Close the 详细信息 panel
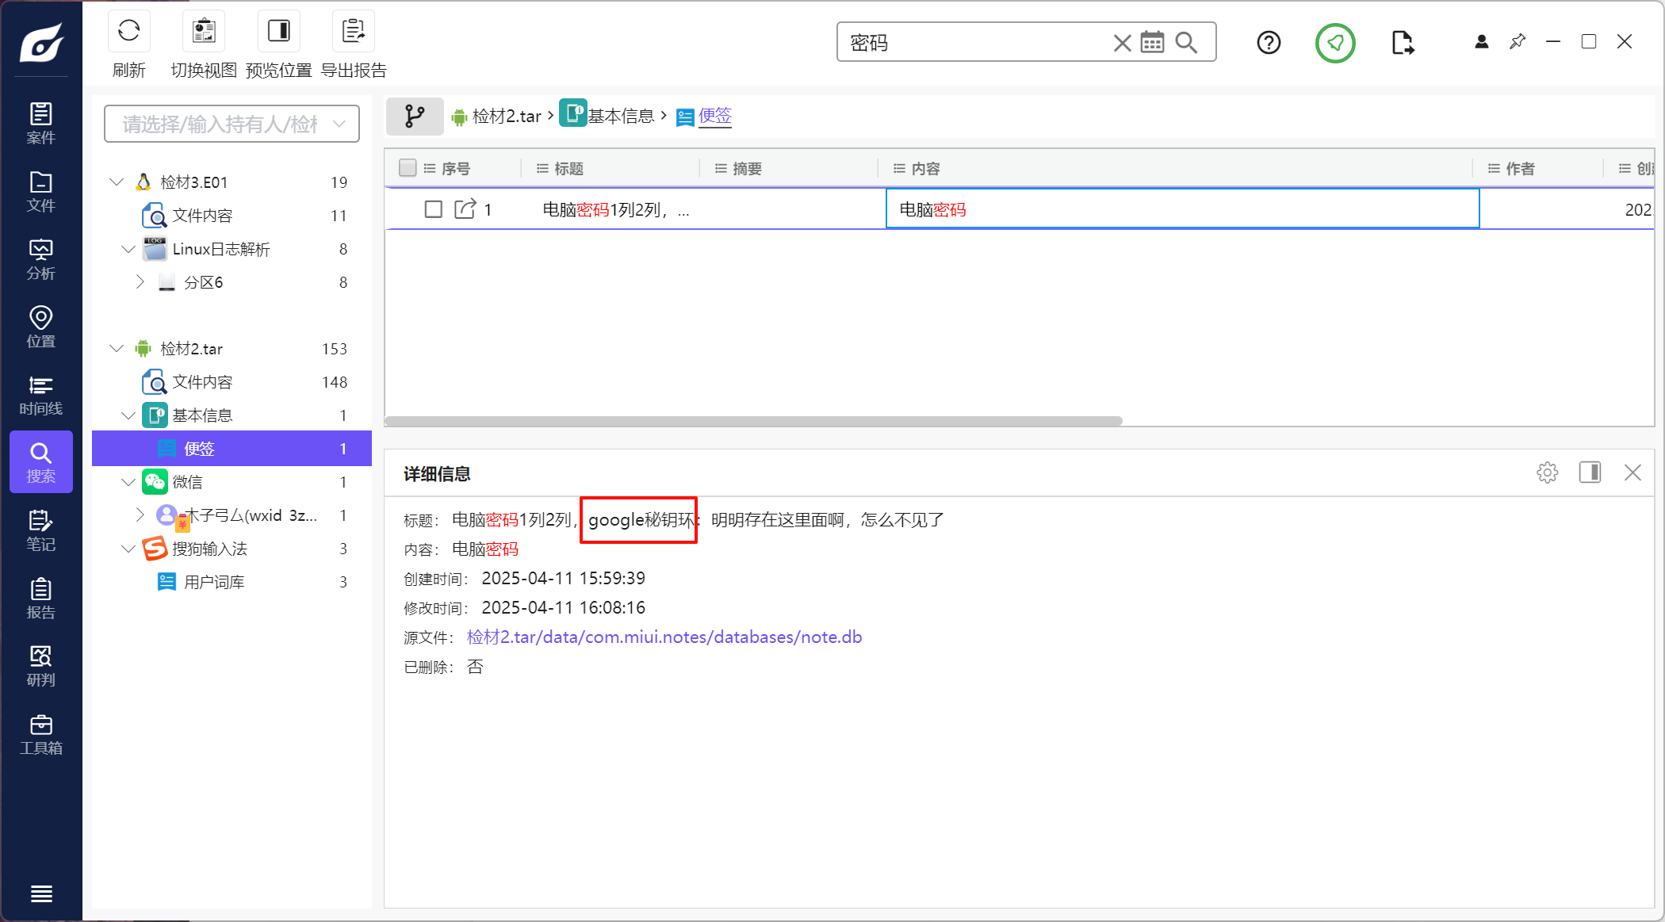This screenshot has height=922, width=1665. [x=1632, y=472]
